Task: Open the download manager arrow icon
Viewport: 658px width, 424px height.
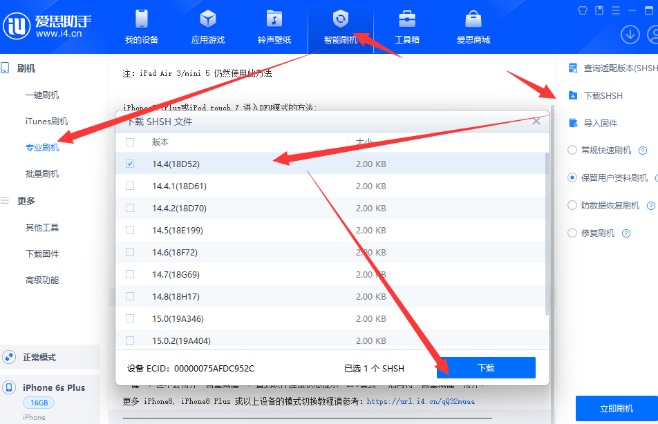Action: (x=630, y=35)
